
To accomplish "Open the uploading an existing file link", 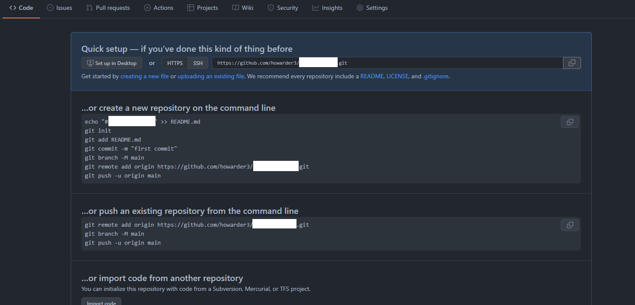I will click(x=211, y=76).
